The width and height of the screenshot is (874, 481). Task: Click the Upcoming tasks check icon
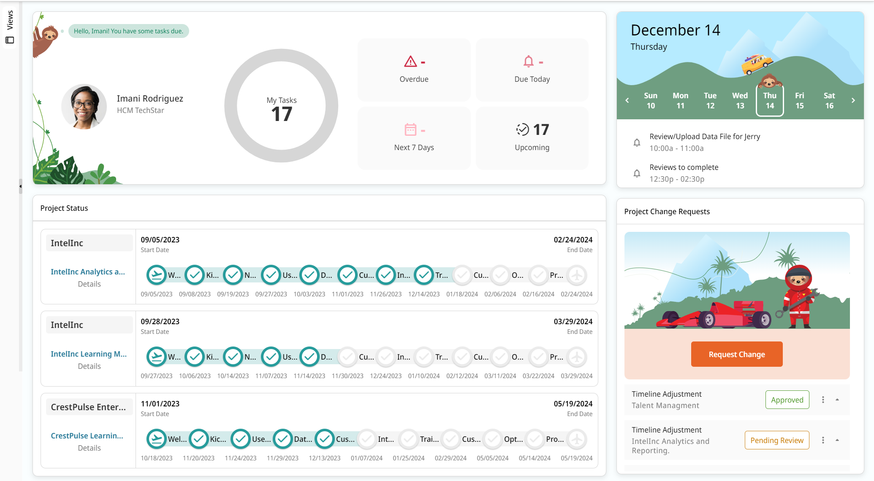click(522, 129)
